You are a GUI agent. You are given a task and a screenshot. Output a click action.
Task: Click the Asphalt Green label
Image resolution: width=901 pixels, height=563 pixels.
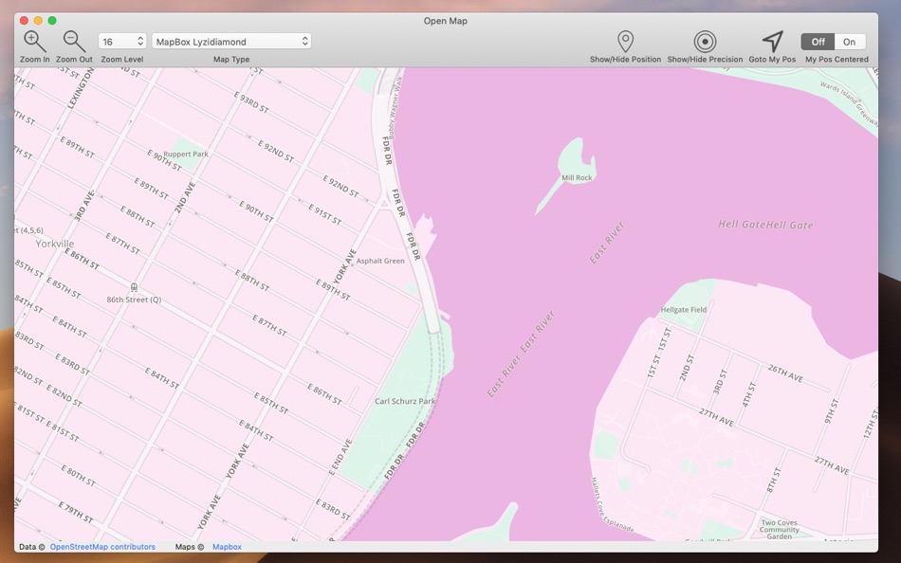pyautogui.click(x=379, y=261)
